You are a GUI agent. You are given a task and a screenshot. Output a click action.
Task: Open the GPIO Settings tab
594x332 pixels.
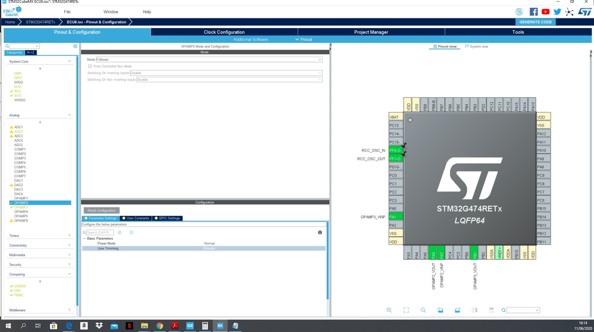[167, 218]
